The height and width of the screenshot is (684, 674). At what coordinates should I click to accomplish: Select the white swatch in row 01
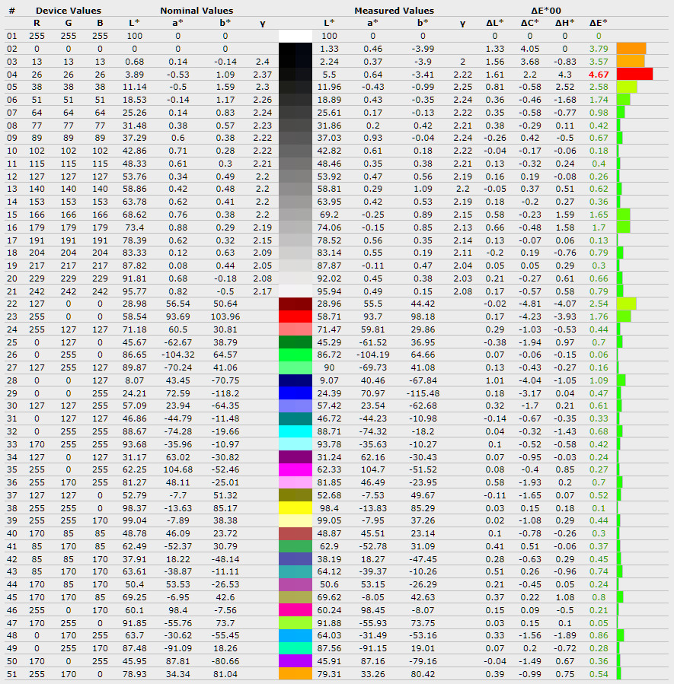tap(295, 36)
